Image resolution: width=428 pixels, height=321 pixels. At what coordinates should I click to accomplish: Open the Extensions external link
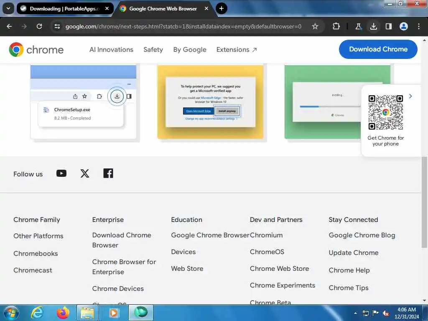(x=237, y=50)
